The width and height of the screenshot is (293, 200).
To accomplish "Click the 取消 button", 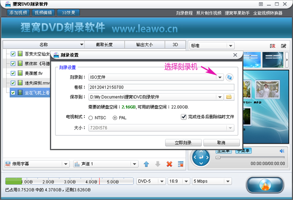I will 221,143.
